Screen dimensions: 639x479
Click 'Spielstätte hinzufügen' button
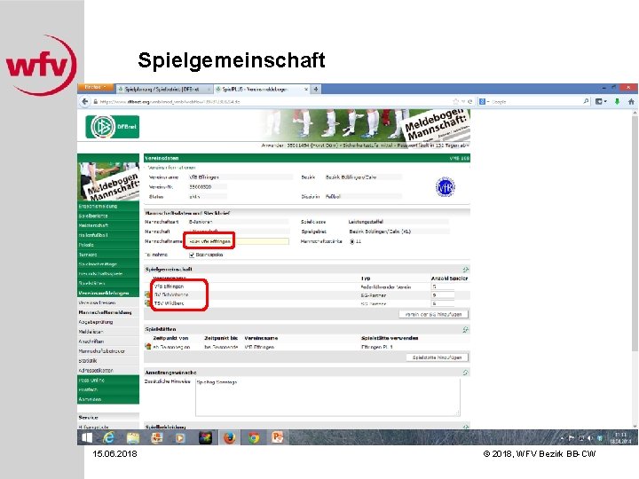(x=437, y=357)
